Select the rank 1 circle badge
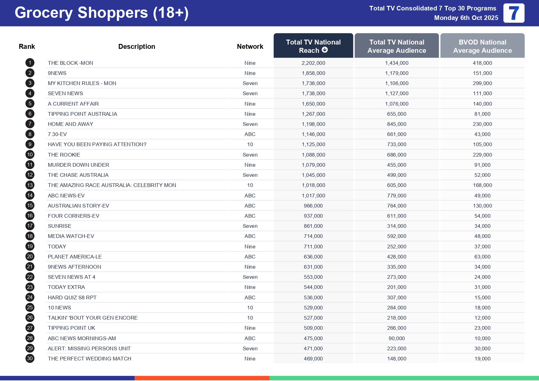This screenshot has height=381, width=539. (x=30, y=63)
